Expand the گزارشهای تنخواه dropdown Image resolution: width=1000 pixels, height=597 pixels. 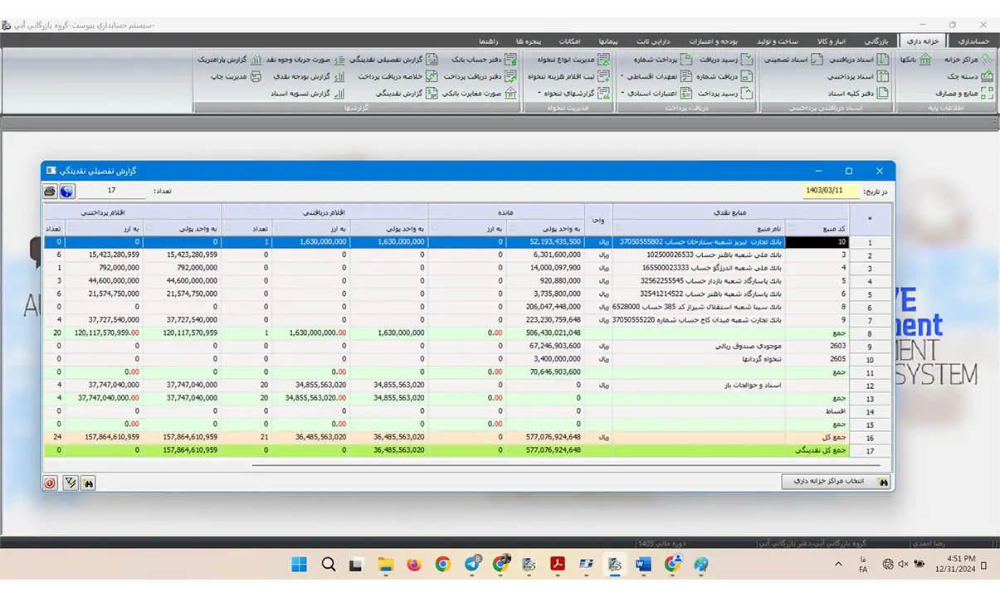point(539,94)
